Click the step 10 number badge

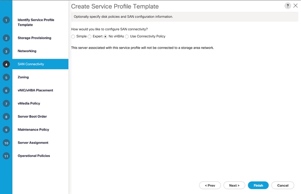pos(6,143)
